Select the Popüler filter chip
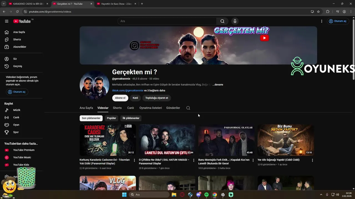The width and height of the screenshot is (355, 199). click(111, 118)
